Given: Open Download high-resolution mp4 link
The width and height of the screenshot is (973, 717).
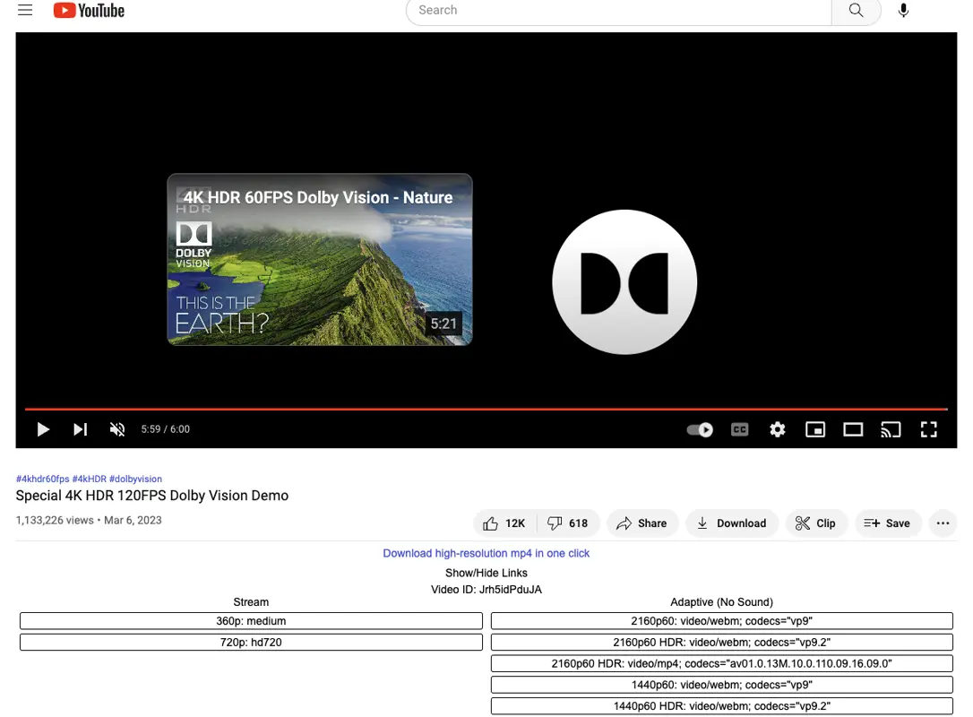Looking at the screenshot, I should pos(486,553).
